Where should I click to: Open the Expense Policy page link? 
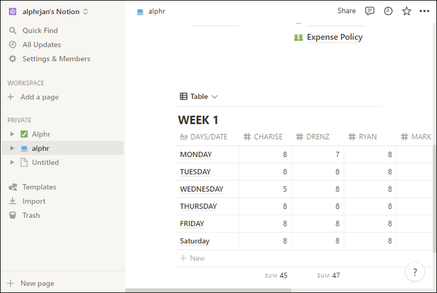click(334, 37)
